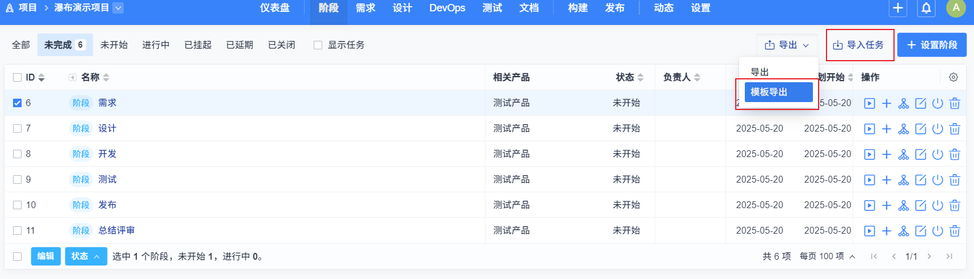The width and height of the screenshot is (974, 279).
Task: Enable the 显示任务 checkbox
Action: (x=318, y=45)
